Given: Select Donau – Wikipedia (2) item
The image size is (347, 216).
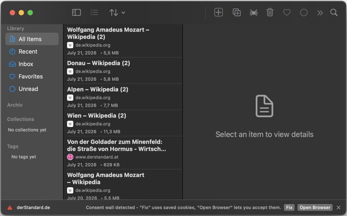Looking at the screenshot, I should 123,71.
